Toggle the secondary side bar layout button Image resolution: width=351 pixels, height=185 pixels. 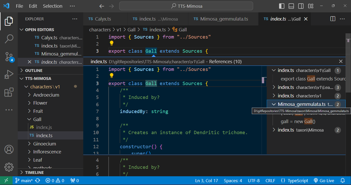[301, 6]
